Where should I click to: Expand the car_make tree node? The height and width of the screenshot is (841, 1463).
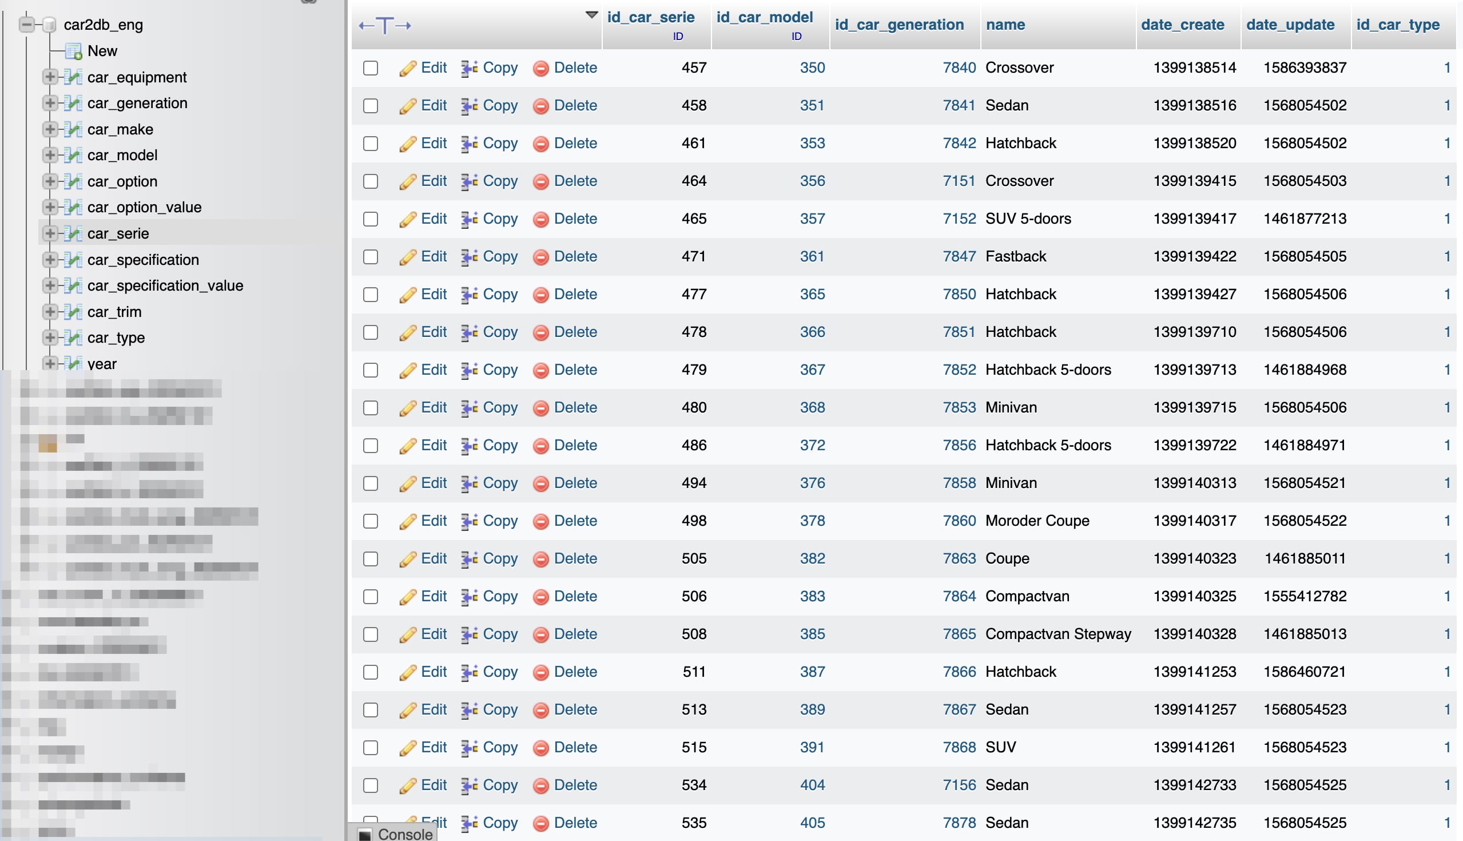coord(50,129)
